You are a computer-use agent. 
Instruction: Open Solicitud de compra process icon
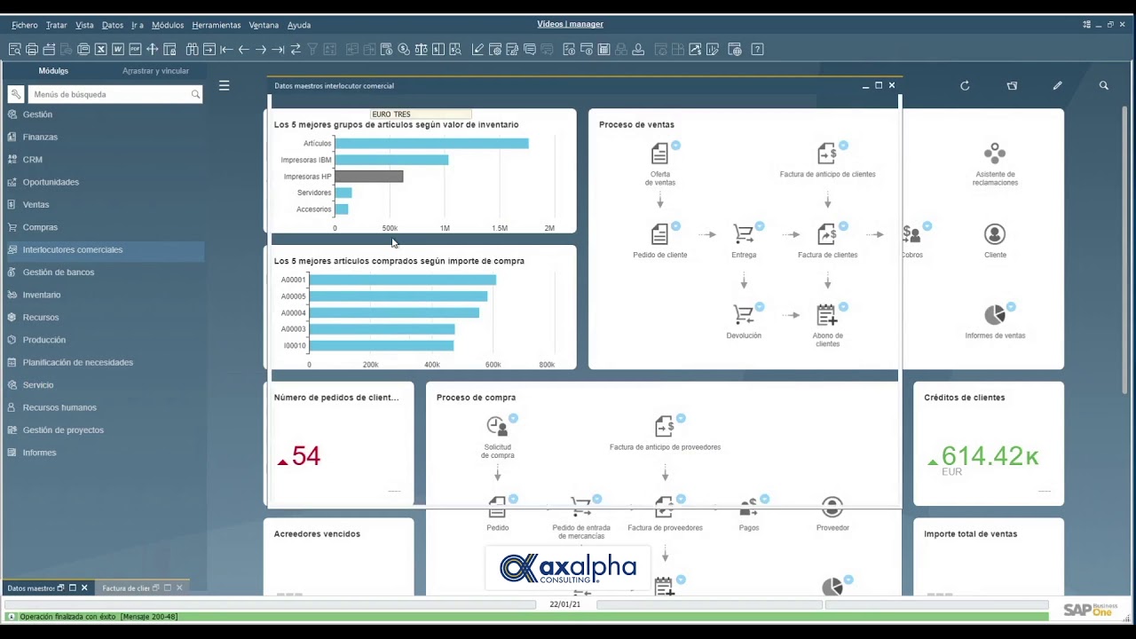[497, 427]
